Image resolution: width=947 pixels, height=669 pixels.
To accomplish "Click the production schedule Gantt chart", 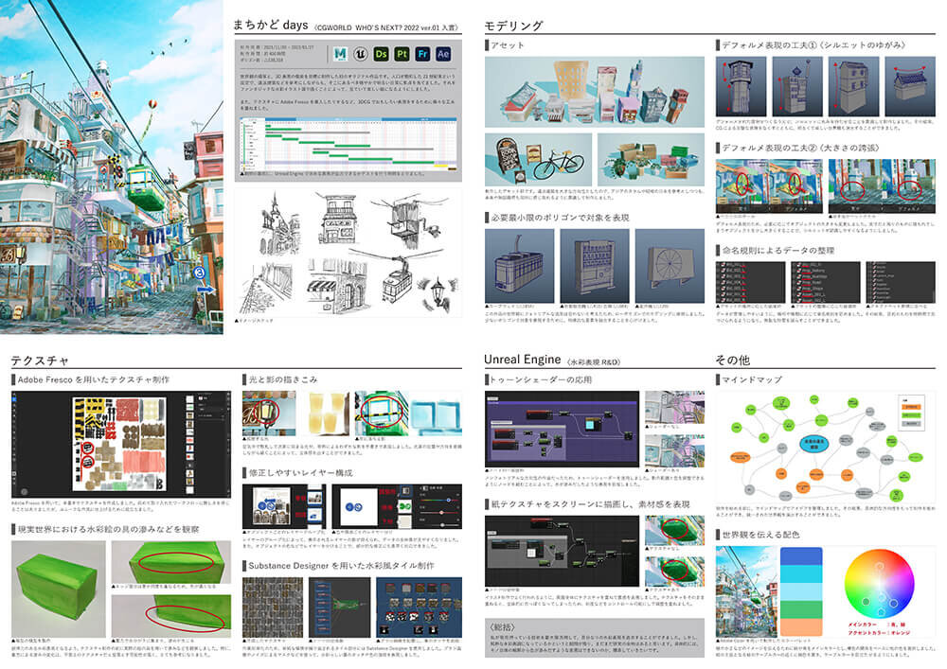I will pos(347,144).
